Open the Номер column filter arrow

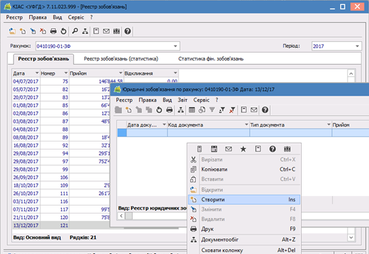66,73
